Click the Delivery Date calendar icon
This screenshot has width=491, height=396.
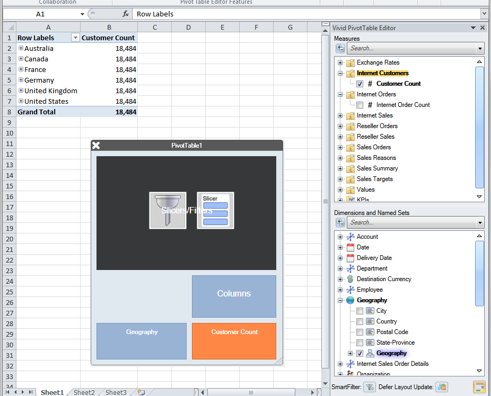point(350,258)
